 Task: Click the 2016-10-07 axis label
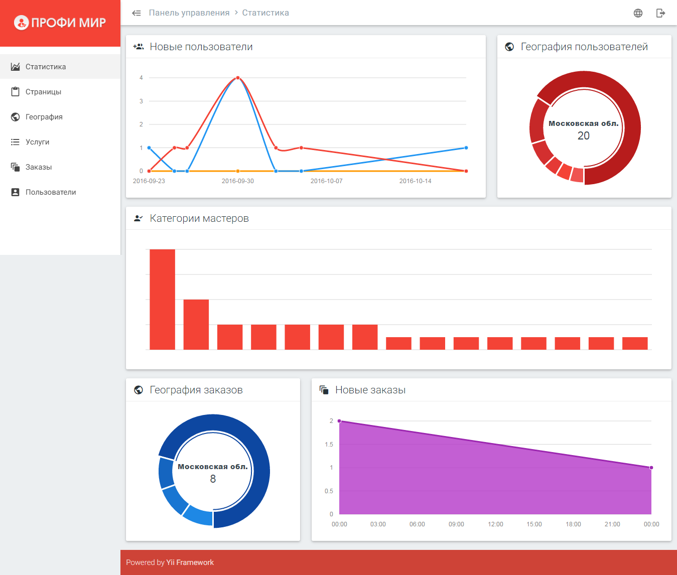[x=327, y=181]
